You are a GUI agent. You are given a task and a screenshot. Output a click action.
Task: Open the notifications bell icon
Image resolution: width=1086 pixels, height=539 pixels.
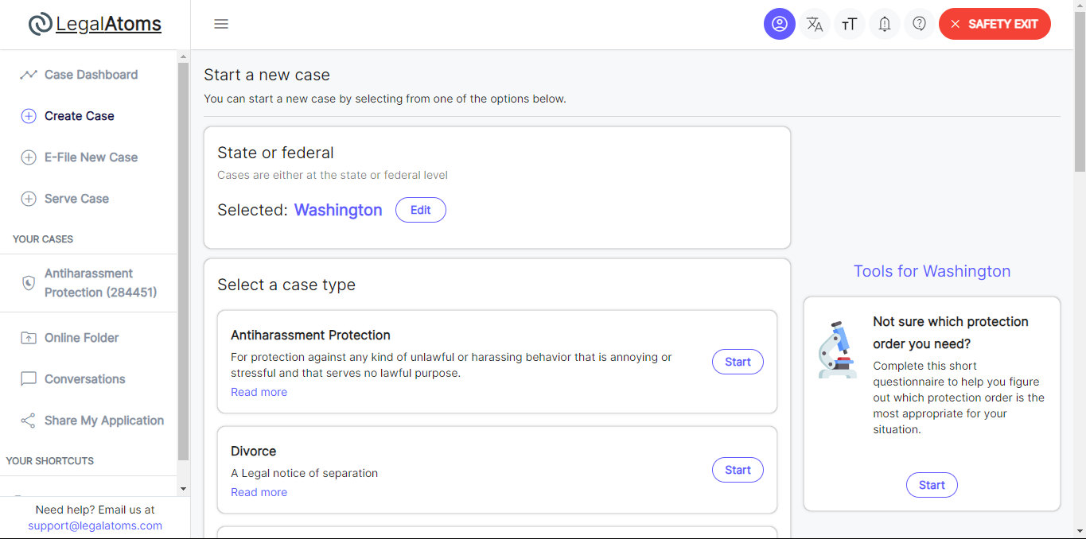(x=885, y=24)
